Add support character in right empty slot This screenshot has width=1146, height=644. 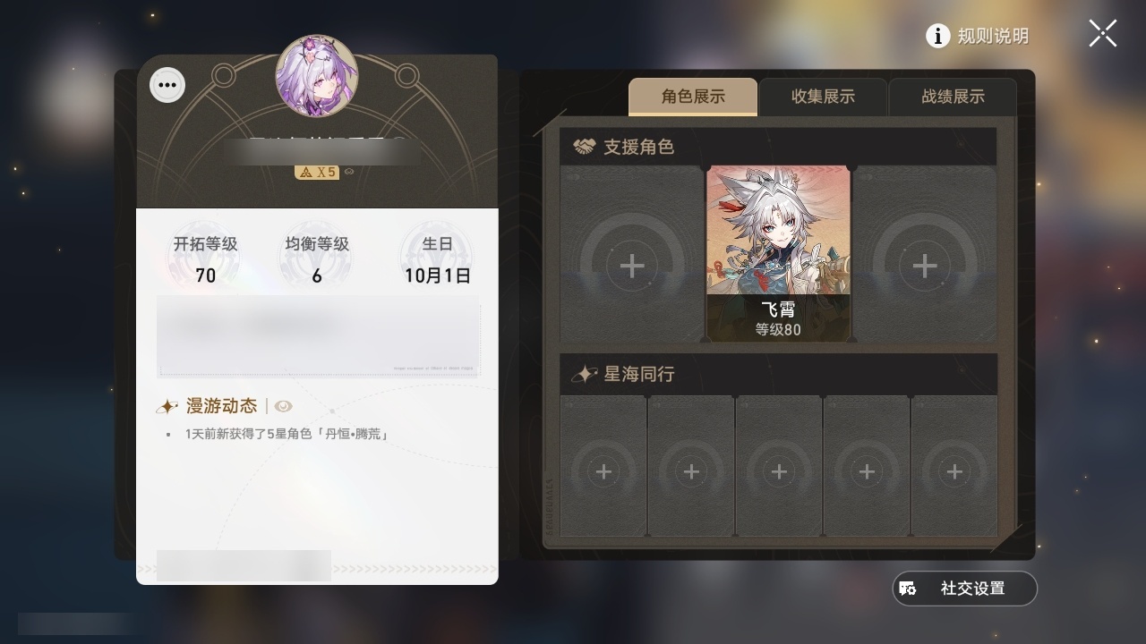[x=925, y=266]
